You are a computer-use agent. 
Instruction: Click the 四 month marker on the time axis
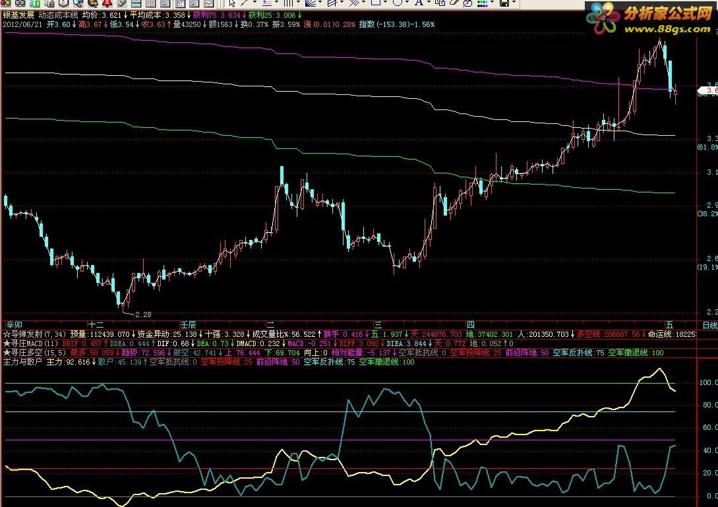[470, 325]
